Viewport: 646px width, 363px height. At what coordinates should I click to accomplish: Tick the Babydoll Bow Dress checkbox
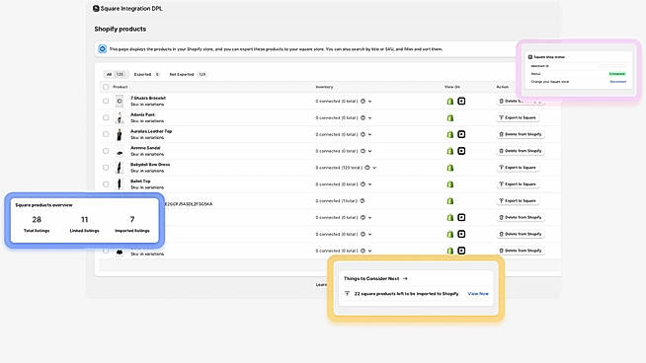(106, 168)
